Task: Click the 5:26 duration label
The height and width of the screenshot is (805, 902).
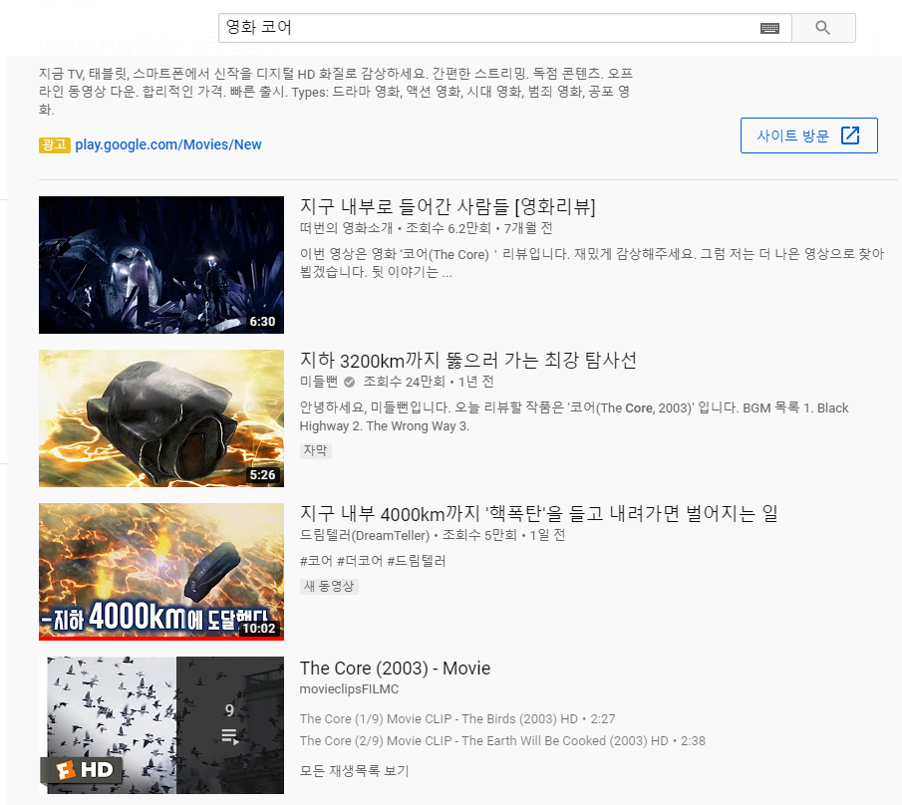Action: [x=262, y=475]
